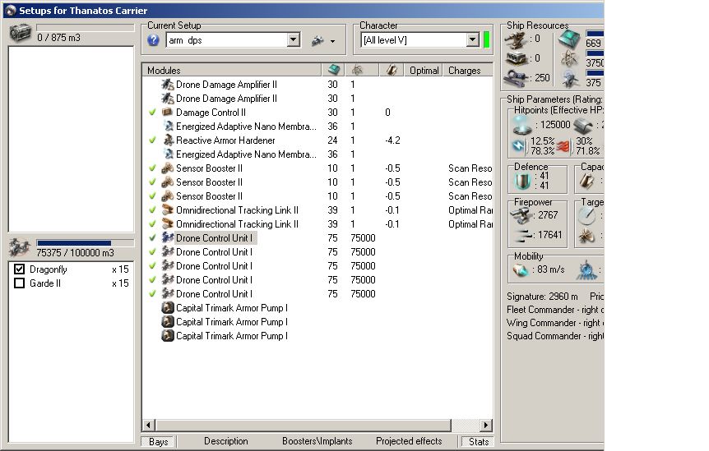
Task: Click the blue help question mark icon
Action: click(x=153, y=40)
